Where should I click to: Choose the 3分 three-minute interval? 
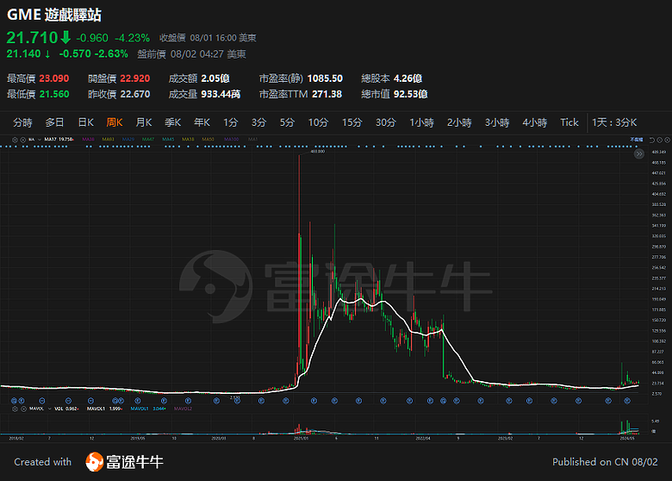pyautogui.click(x=258, y=122)
